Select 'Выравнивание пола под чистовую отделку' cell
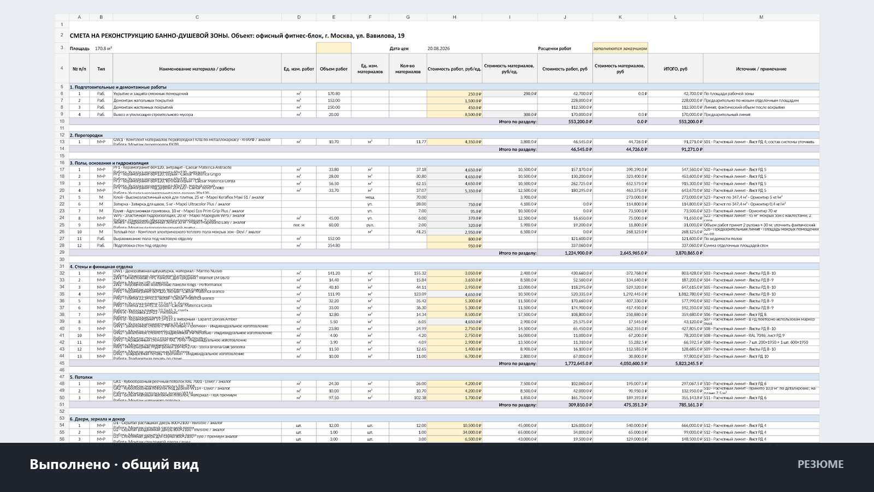 tap(197, 239)
